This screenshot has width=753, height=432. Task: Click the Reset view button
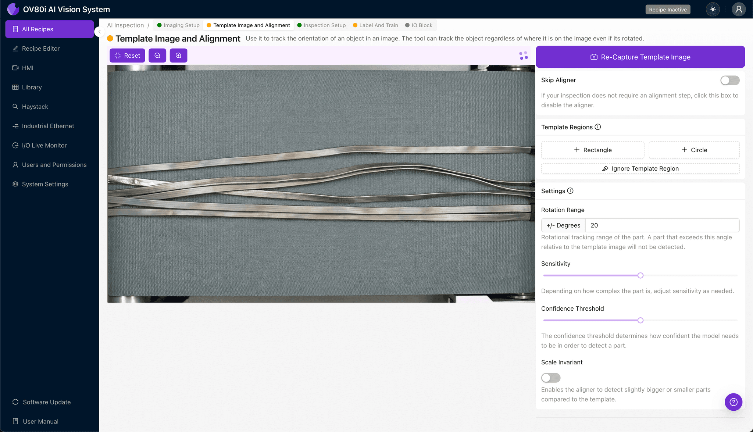127,56
